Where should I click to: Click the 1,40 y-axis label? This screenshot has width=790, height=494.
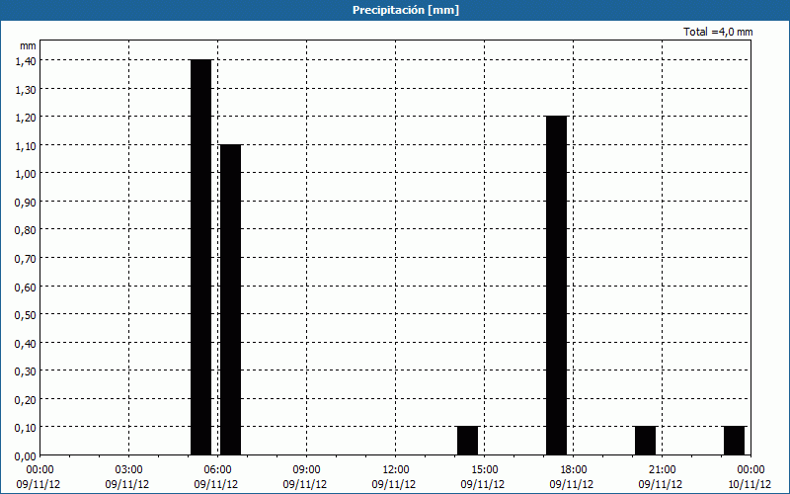click(26, 60)
